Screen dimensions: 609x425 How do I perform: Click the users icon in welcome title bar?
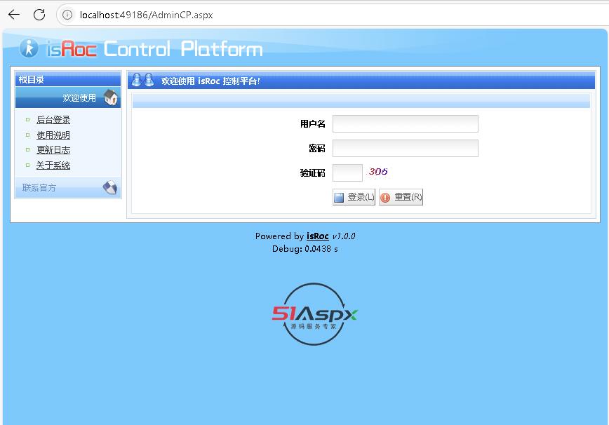142,80
